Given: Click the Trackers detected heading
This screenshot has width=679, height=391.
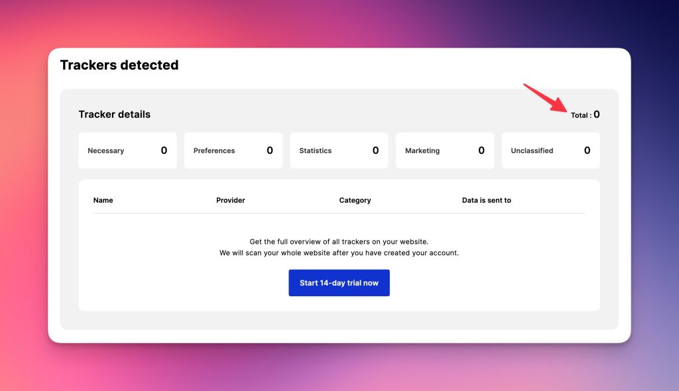Looking at the screenshot, I should [x=119, y=65].
